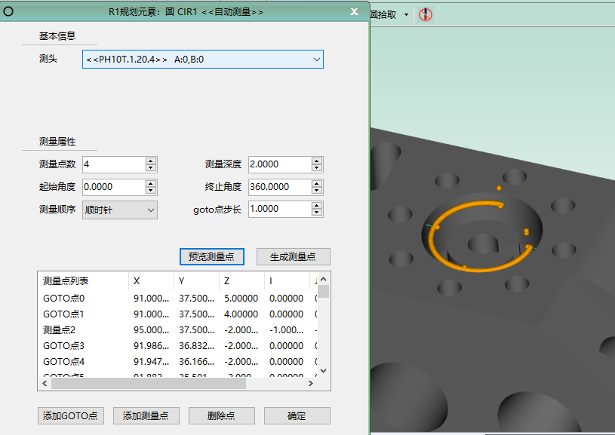The height and width of the screenshot is (435, 615).
Task: Close the R1规划元素 dialog
Action: [355, 11]
